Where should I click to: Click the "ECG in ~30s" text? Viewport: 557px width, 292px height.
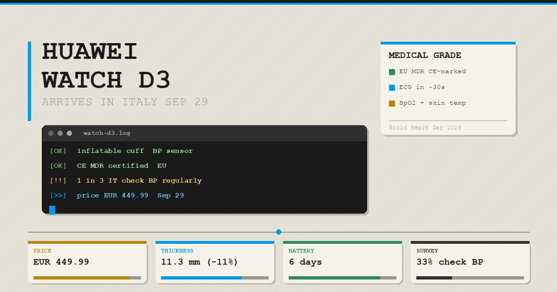coord(422,88)
